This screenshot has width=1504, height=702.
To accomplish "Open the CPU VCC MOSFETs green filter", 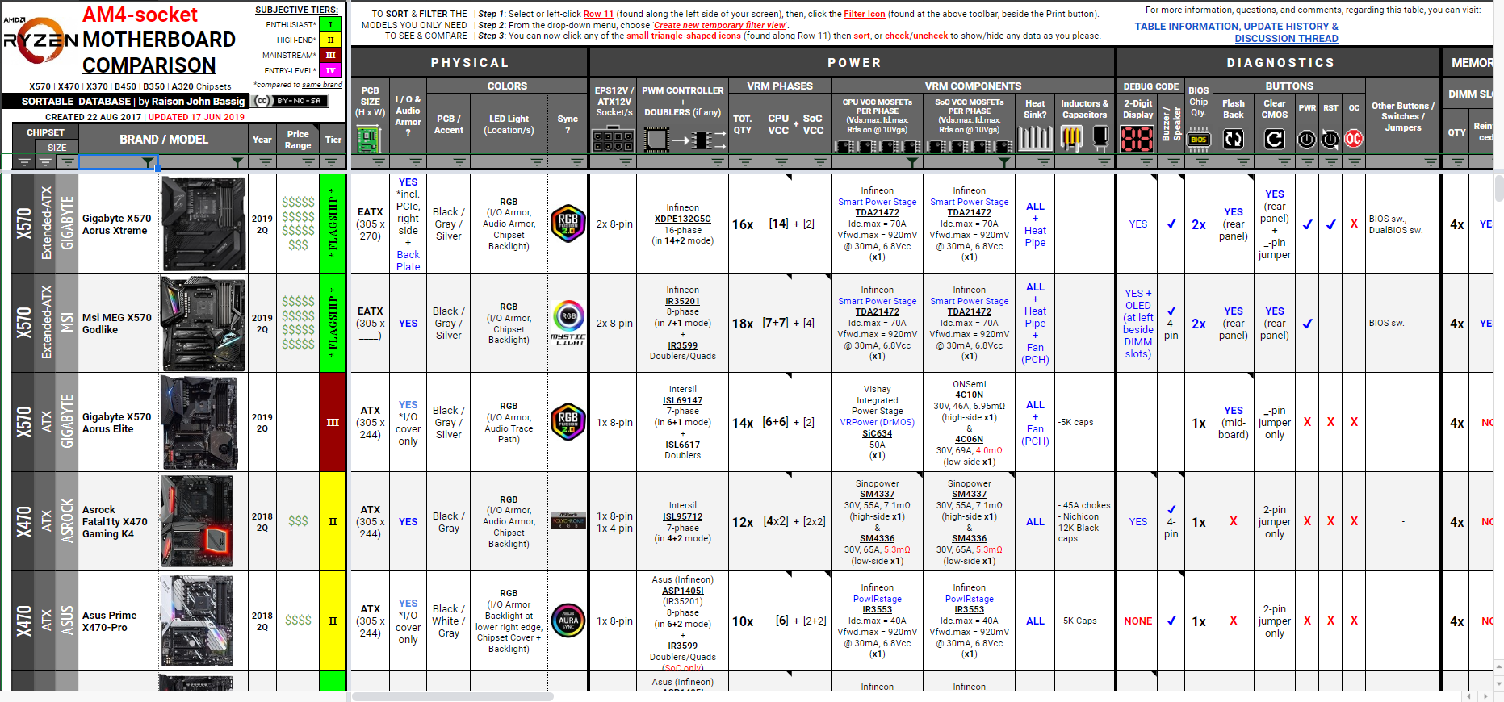I will [x=911, y=163].
